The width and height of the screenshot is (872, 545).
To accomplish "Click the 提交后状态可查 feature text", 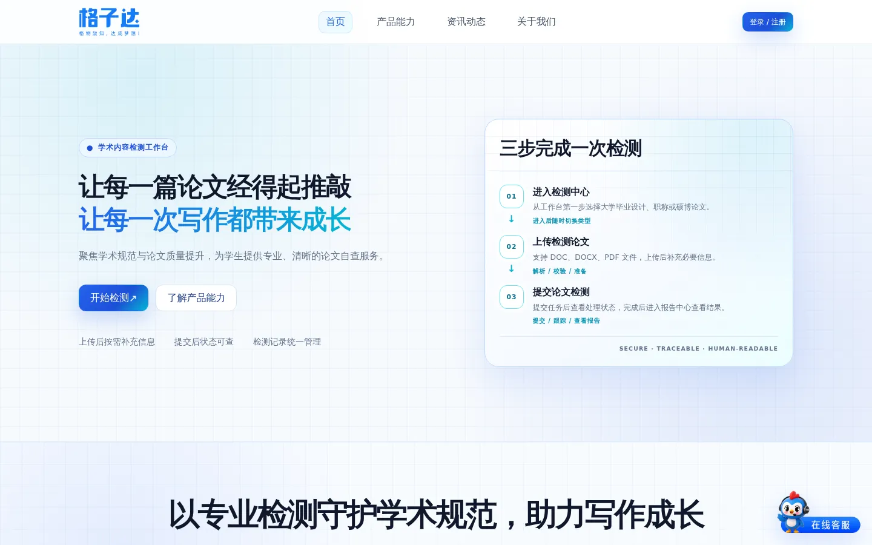I will (x=204, y=342).
